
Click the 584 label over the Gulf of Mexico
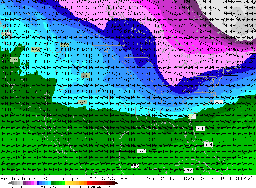coord(141,151)
